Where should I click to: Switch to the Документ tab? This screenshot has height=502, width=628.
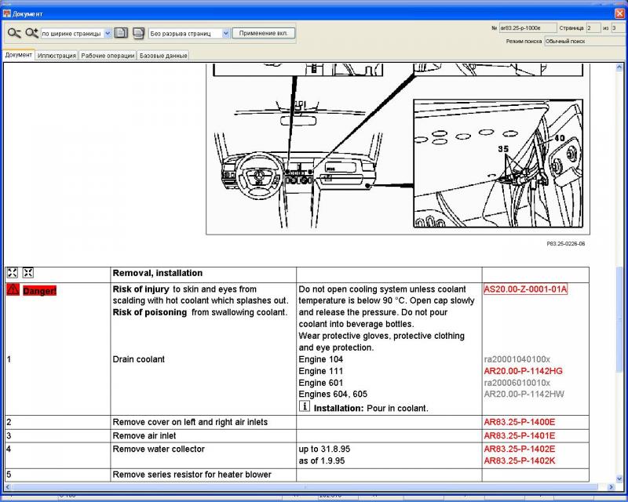click(18, 55)
